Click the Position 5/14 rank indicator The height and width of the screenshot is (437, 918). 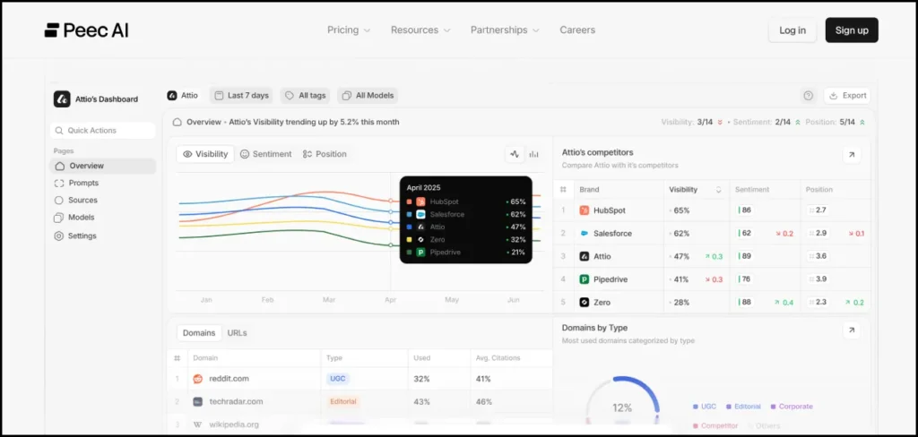point(835,123)
